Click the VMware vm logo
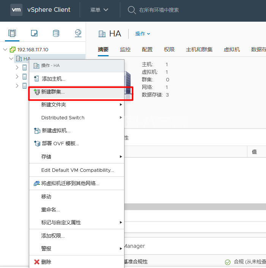The width and height of the screenshot is (266, 268). [x=16, y=10]
